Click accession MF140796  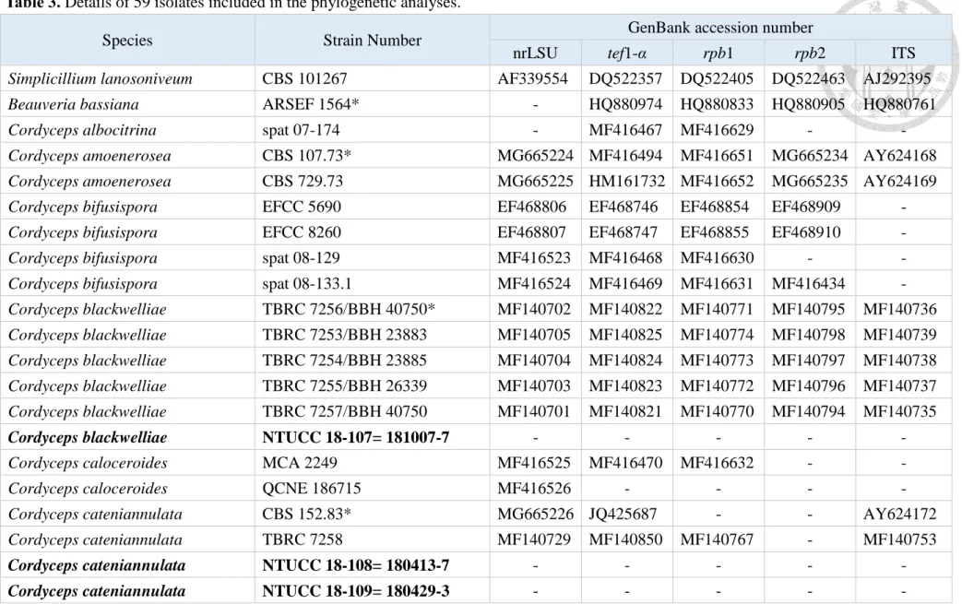pyautogui.click(x=808, y=386)
